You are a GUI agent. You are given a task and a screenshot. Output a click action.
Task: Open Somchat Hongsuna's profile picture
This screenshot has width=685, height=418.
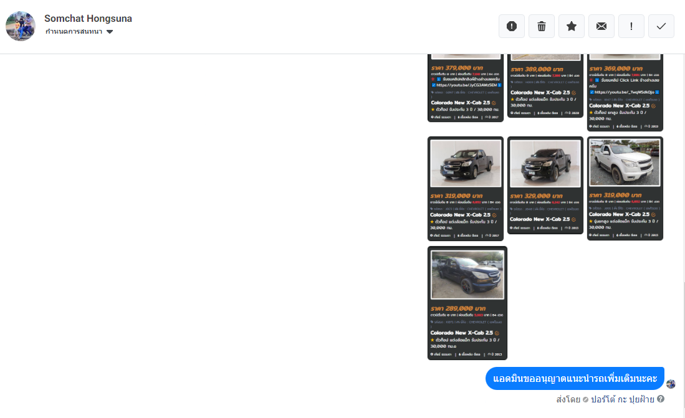pyautogui.click(x=21, y=26)
